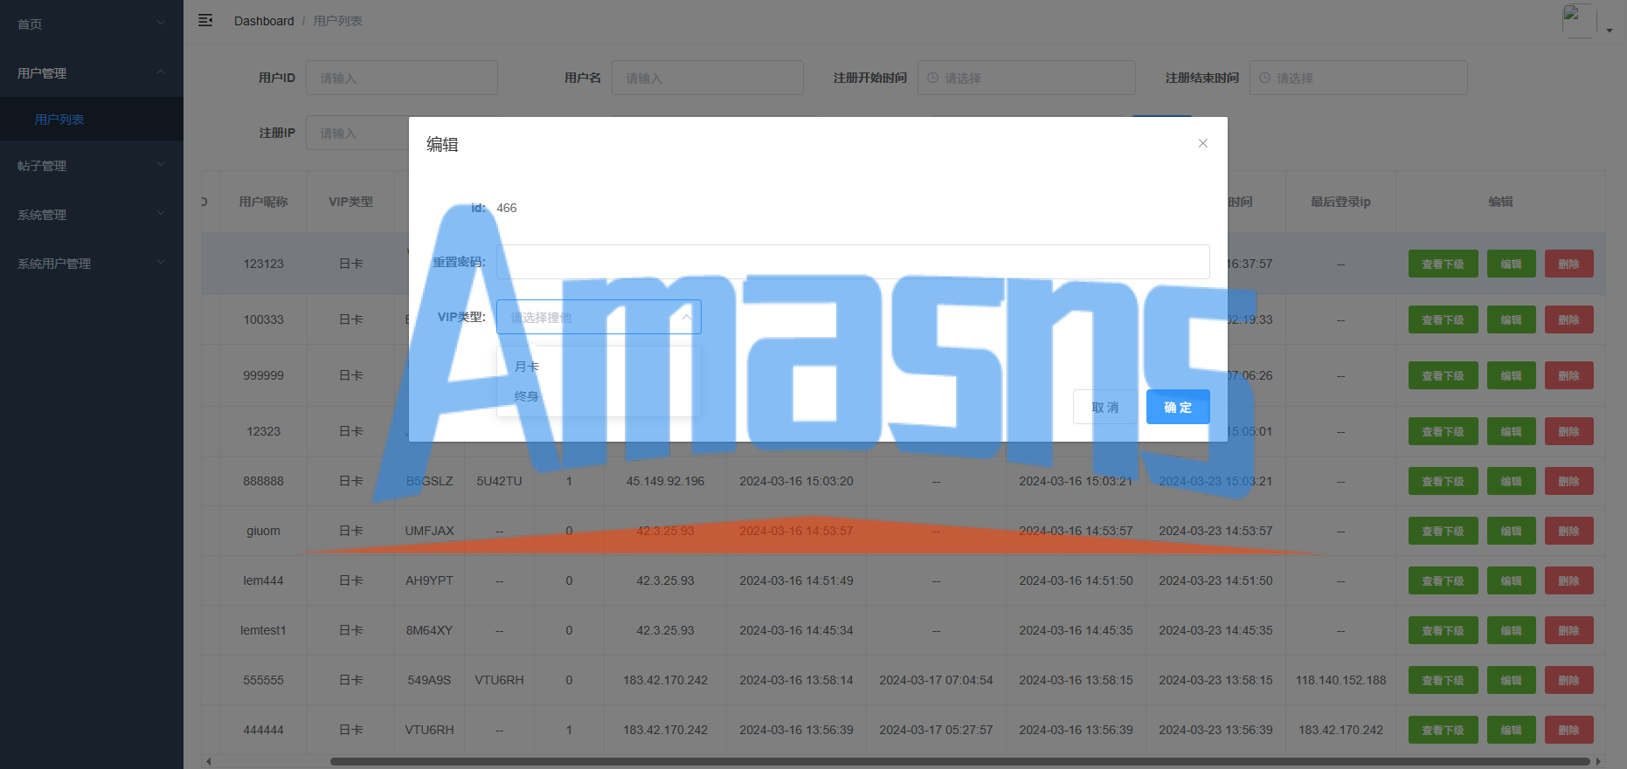
Task: Click the VIP类型 column header
Action: 350,202
